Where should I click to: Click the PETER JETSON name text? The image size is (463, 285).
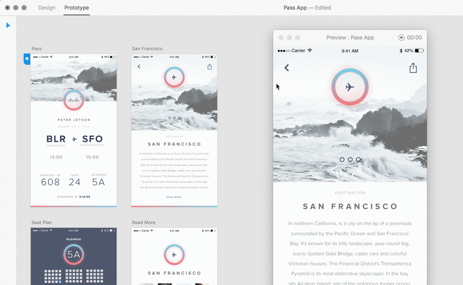(74, 120)
